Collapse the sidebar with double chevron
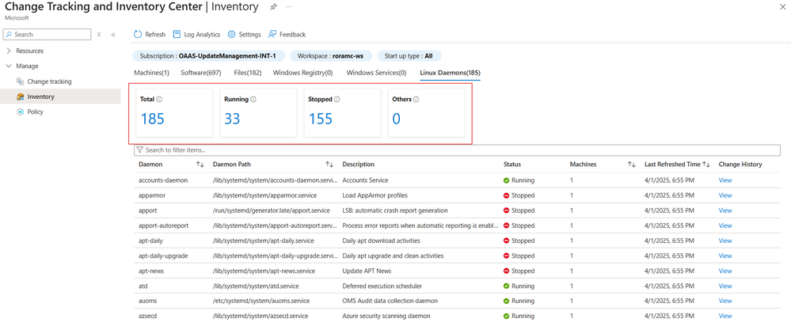Viewport: 791px width, 322px height. click(x=113, y=35)
